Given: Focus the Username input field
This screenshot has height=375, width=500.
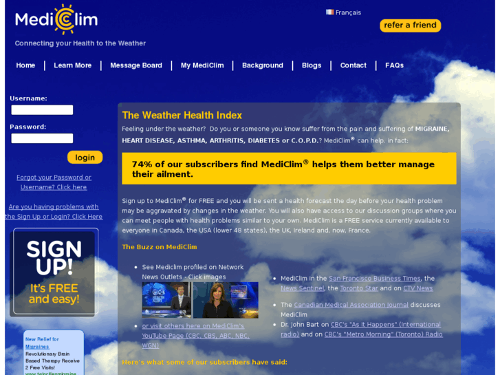Looking at the screenshot, I should coord(42,110).
